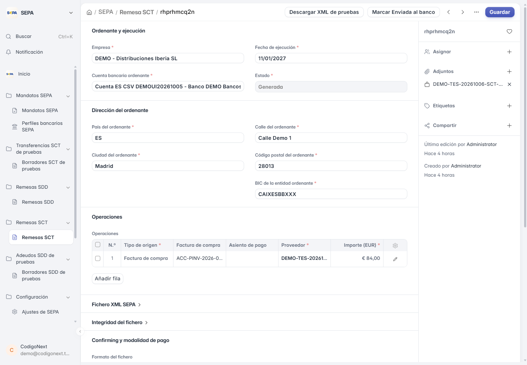The width and height of the screenshot is (527, 365).
Task: Open Inicio in the sidebar
Action: pyautogui.click(x=24, y=74)
